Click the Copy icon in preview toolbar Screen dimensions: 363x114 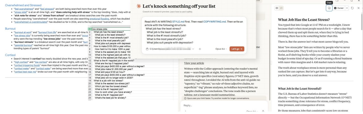coord(329,8)
